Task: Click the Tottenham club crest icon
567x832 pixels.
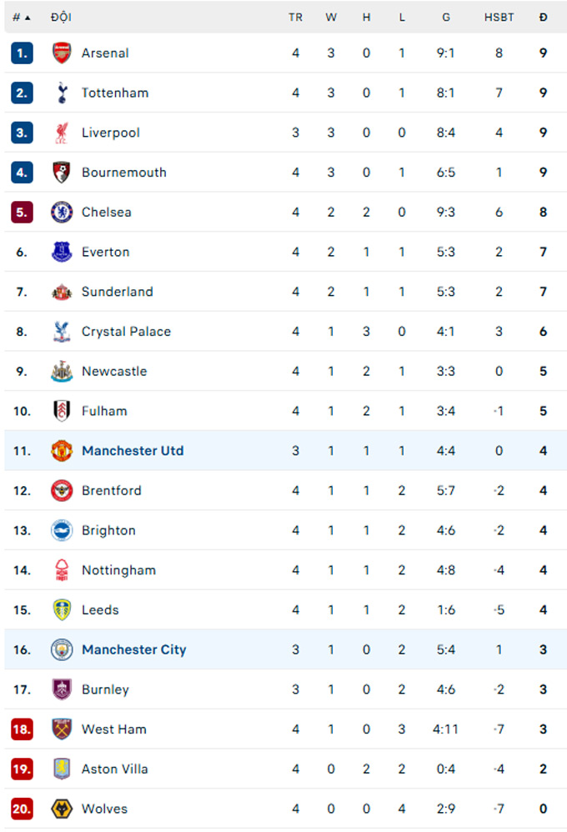Action: tap(62, 93)
